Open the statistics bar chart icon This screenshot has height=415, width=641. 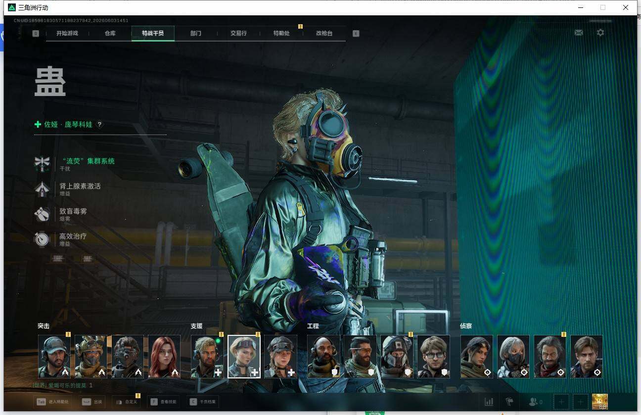pos(489,402)
